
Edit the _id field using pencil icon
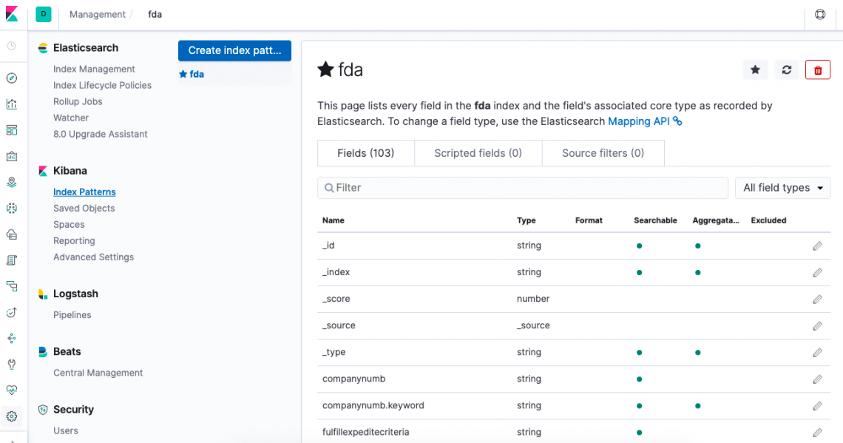(x=817, y=246)
